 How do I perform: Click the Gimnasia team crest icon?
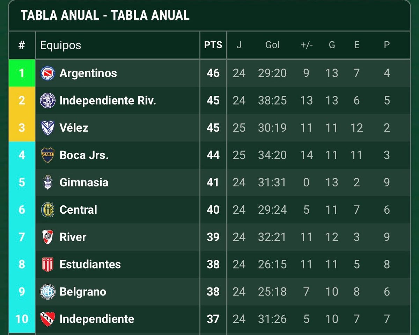pos(48,182)
